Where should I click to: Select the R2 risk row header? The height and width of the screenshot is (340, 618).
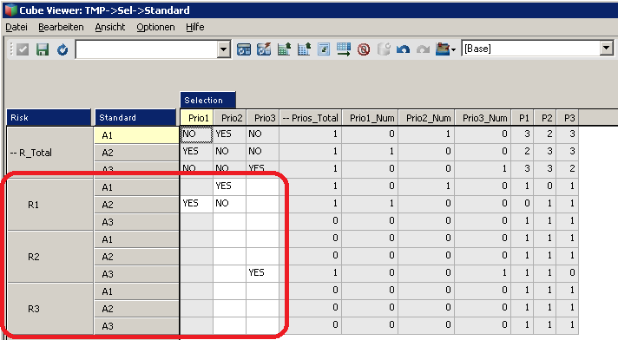[x=50, y=257]
